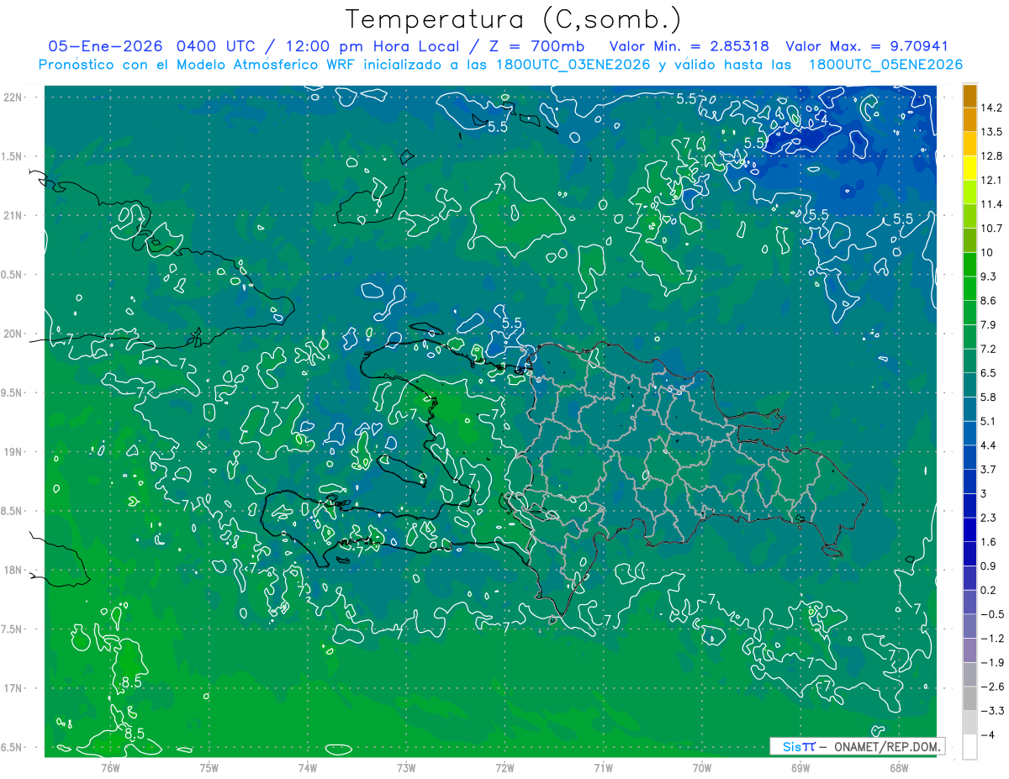
Task: Click the 19N latitude axis label
Action: (13, 451)
